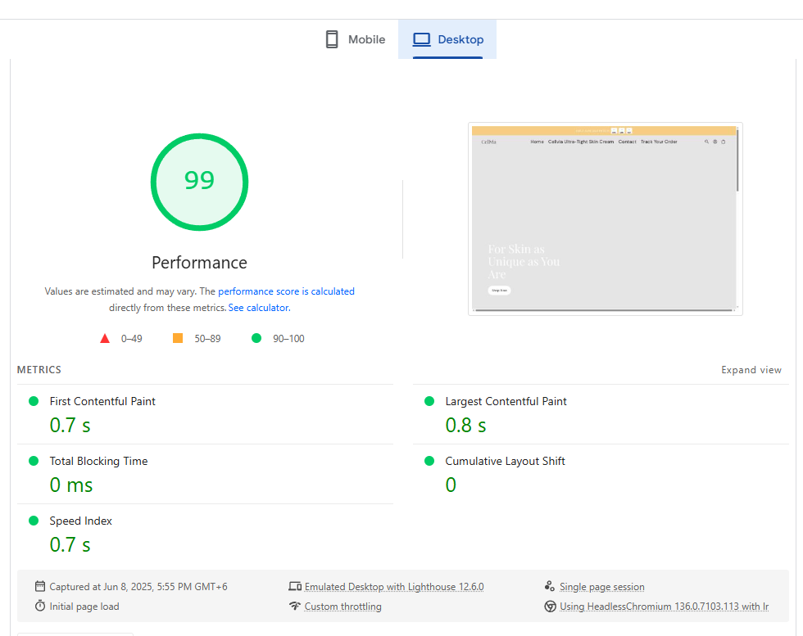The image size is (803, 636).
Task: Click the website screenshot thumbnail
Action: click(605, 219)
